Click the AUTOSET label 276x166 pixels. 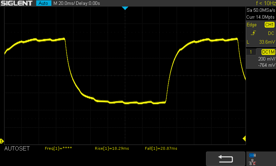(17, 149)
